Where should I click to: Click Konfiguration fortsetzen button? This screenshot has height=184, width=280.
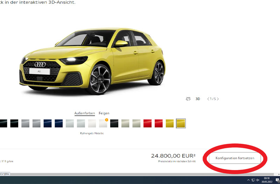tap(234, 158)
